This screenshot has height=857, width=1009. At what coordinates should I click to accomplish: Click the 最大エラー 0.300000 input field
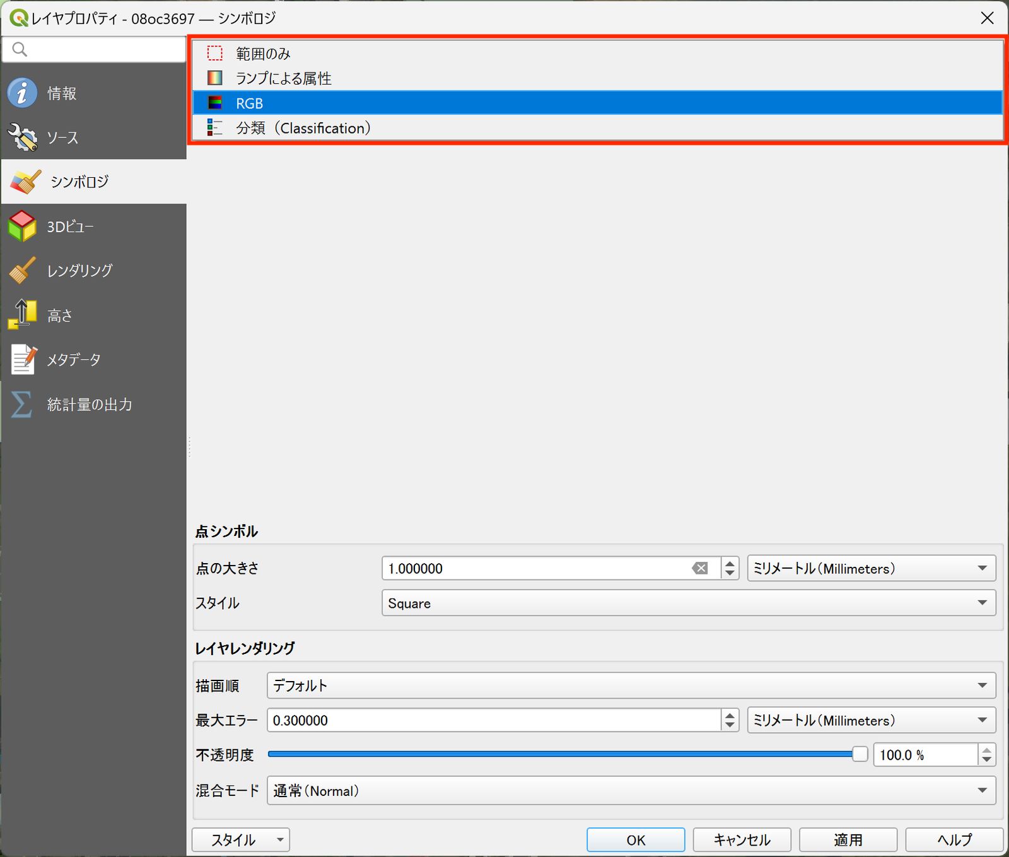pos(494,720)
